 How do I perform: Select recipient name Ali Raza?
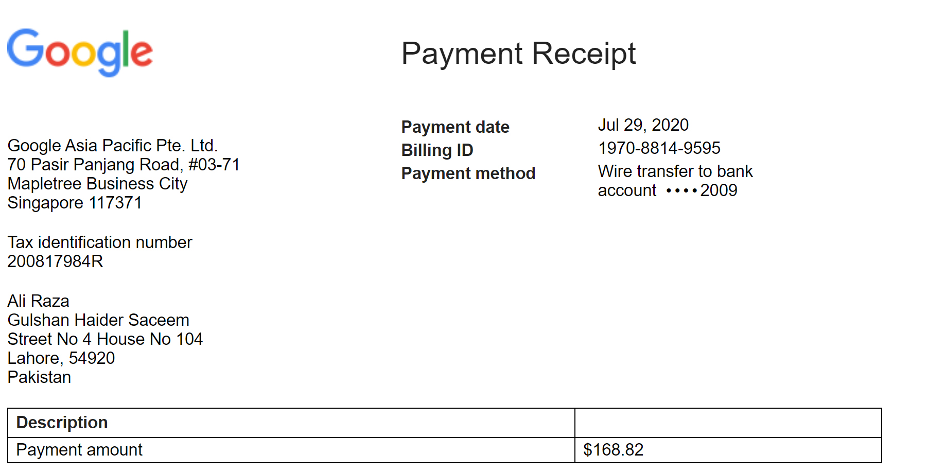38,301
